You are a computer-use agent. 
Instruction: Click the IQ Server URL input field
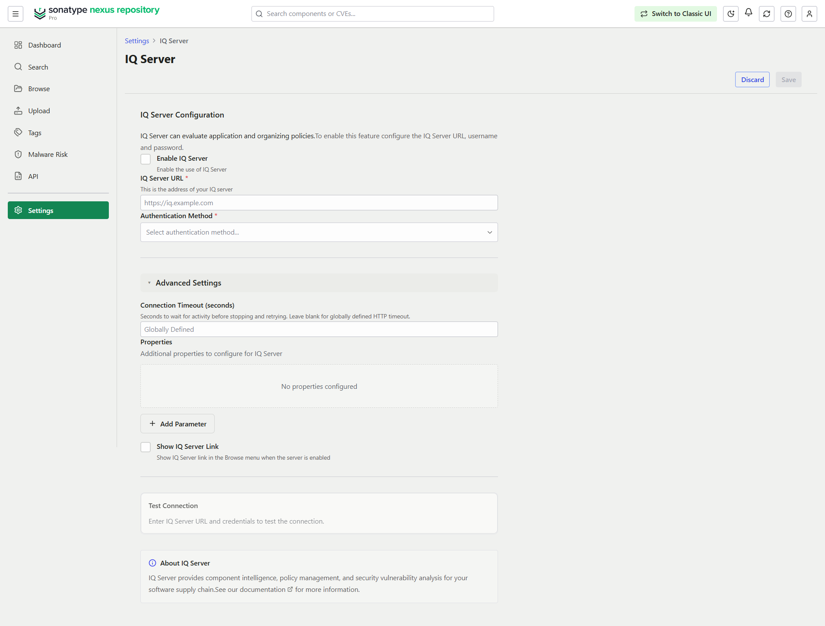point(319,203)
